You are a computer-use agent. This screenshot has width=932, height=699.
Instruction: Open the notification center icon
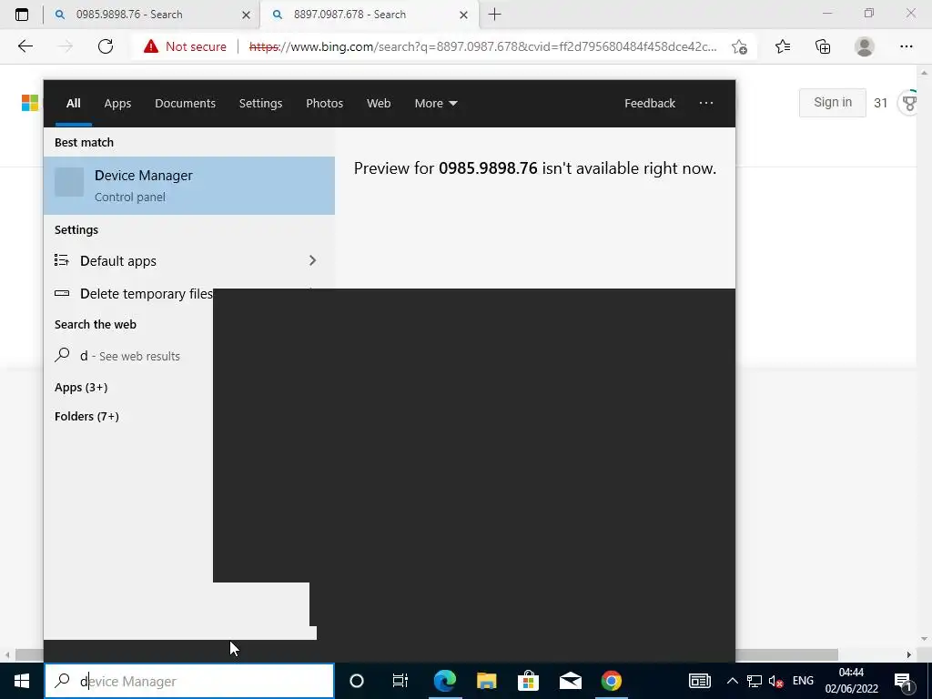click(x=903, y=681)
